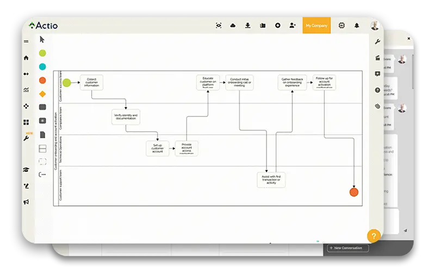Select the arrow pointer tool
The height and width of the screenshot is (279, 435).
pyautogui.click(x=42, y=40)
